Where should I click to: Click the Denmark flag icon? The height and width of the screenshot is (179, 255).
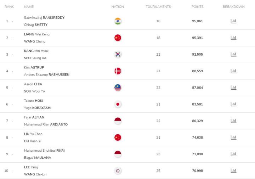coord(118,71)
